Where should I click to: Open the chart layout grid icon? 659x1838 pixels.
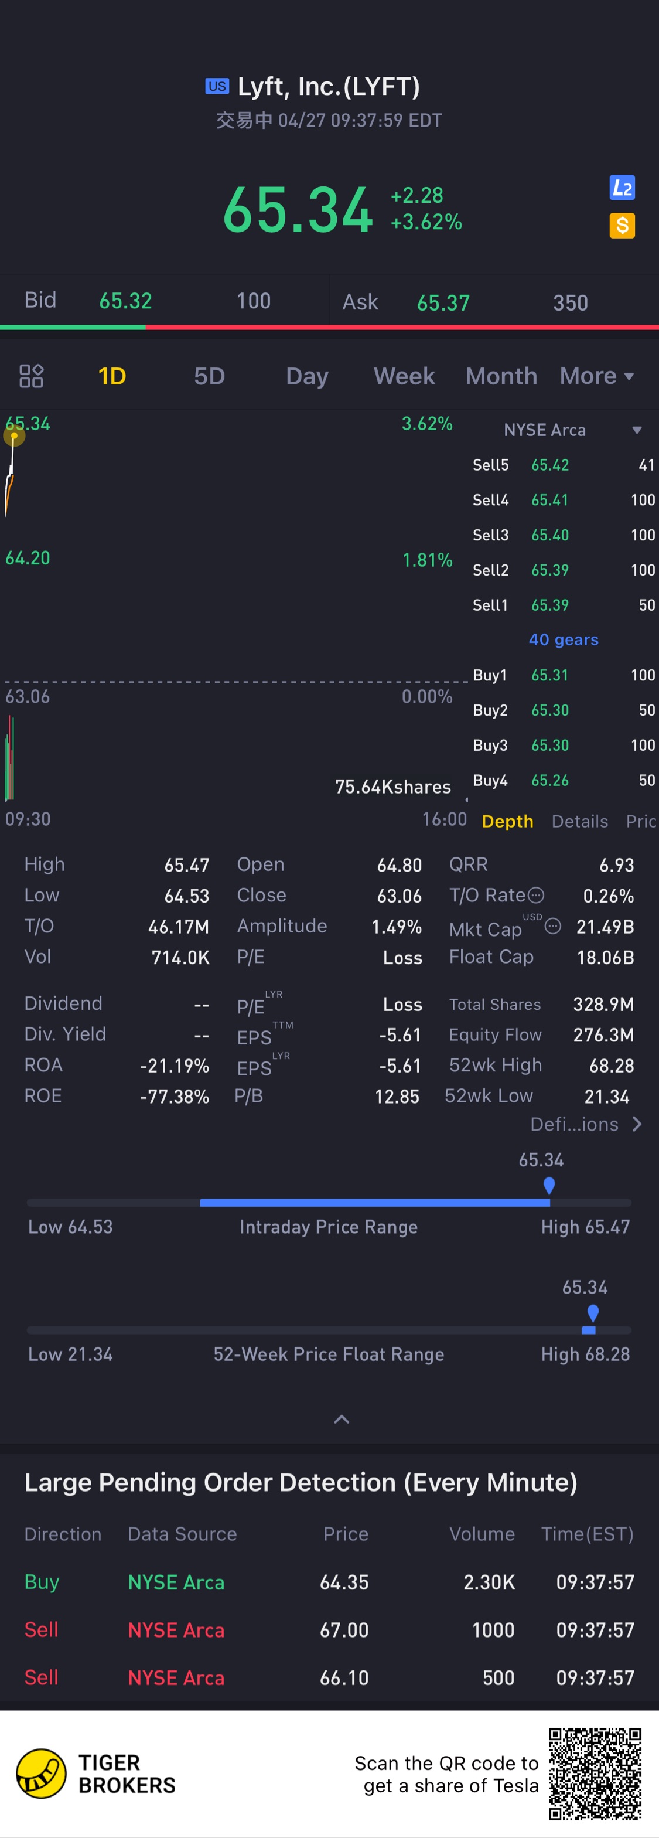(32, 376)
